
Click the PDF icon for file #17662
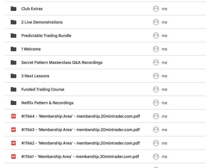point(13,143)
